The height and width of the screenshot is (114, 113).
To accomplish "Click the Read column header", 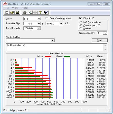I will (100, 56).
